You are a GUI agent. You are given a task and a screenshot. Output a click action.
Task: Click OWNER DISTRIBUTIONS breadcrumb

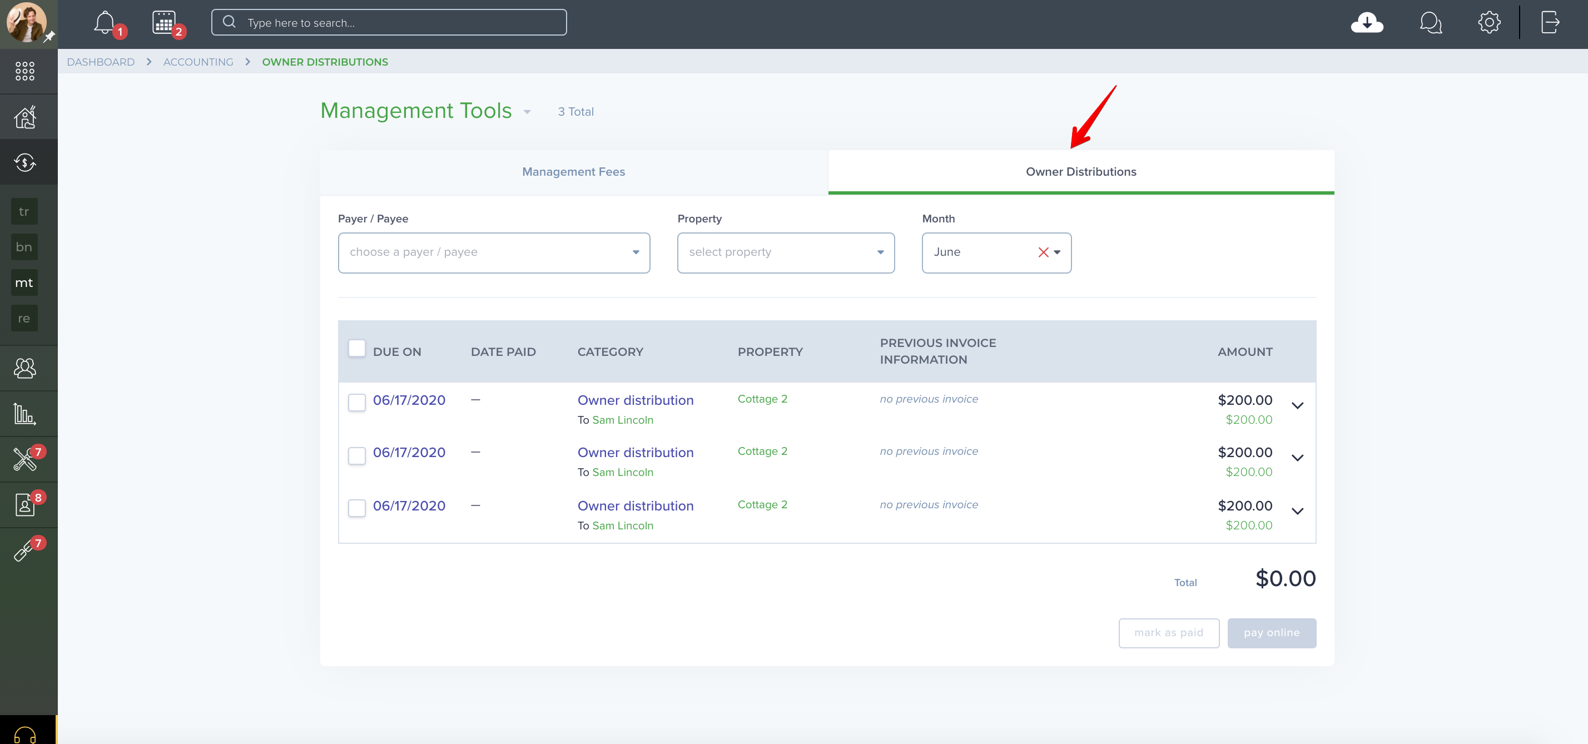tap(325, 62)
